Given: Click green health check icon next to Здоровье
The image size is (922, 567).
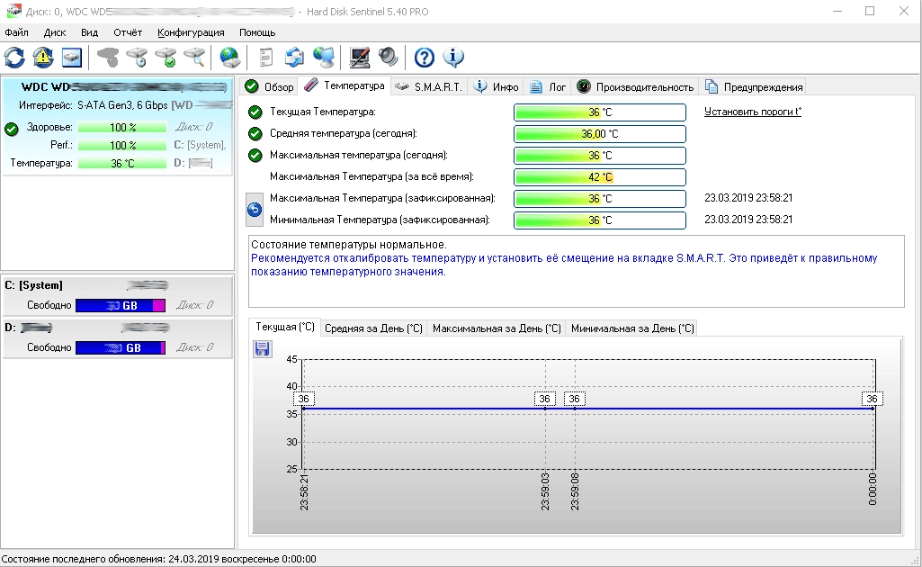Looking at the screenshot, I should point(11,129).
